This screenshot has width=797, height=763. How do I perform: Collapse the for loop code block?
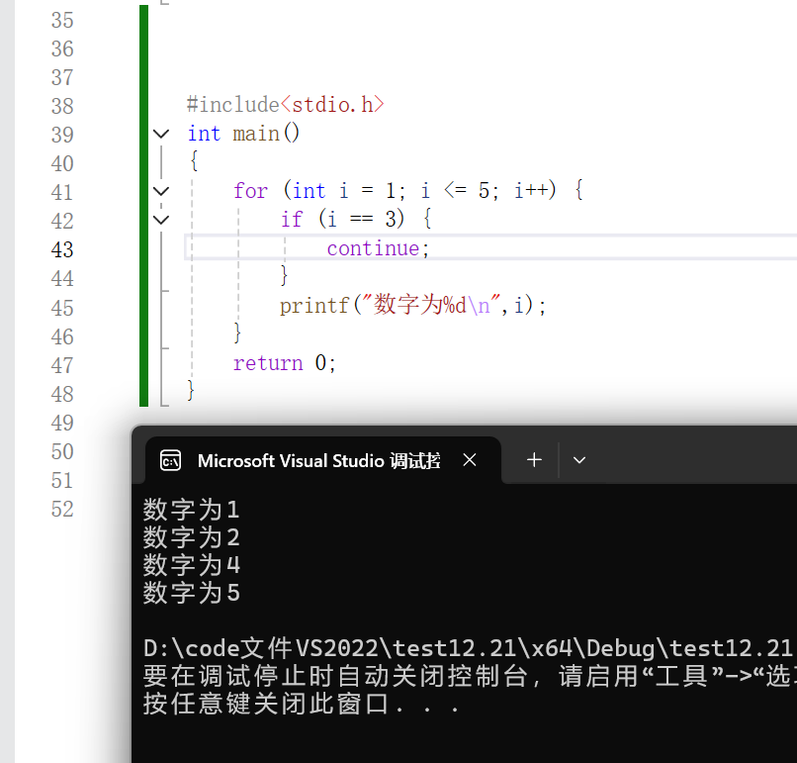tap(160, 190)
